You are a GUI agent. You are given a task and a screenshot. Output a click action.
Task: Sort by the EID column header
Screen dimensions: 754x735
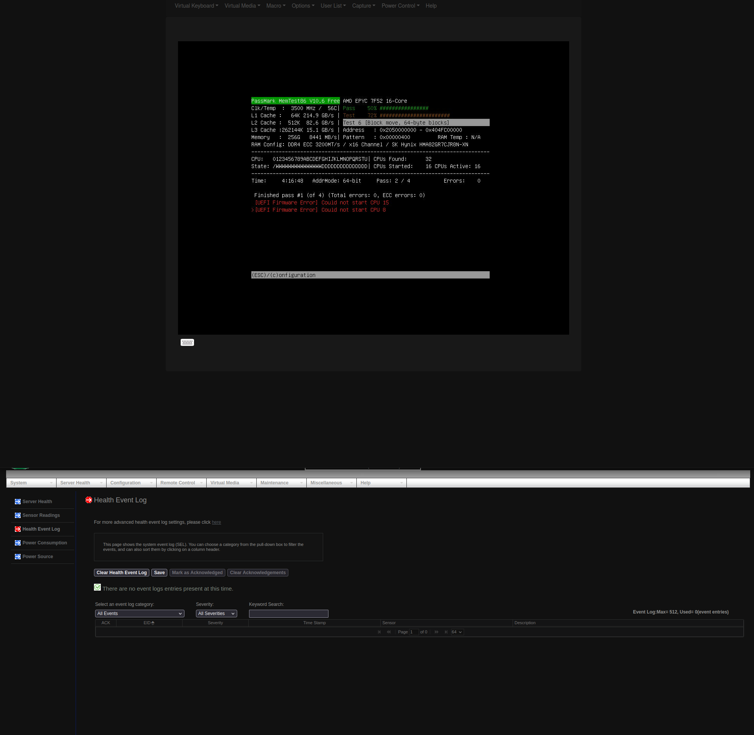click(x=149, y=623)
